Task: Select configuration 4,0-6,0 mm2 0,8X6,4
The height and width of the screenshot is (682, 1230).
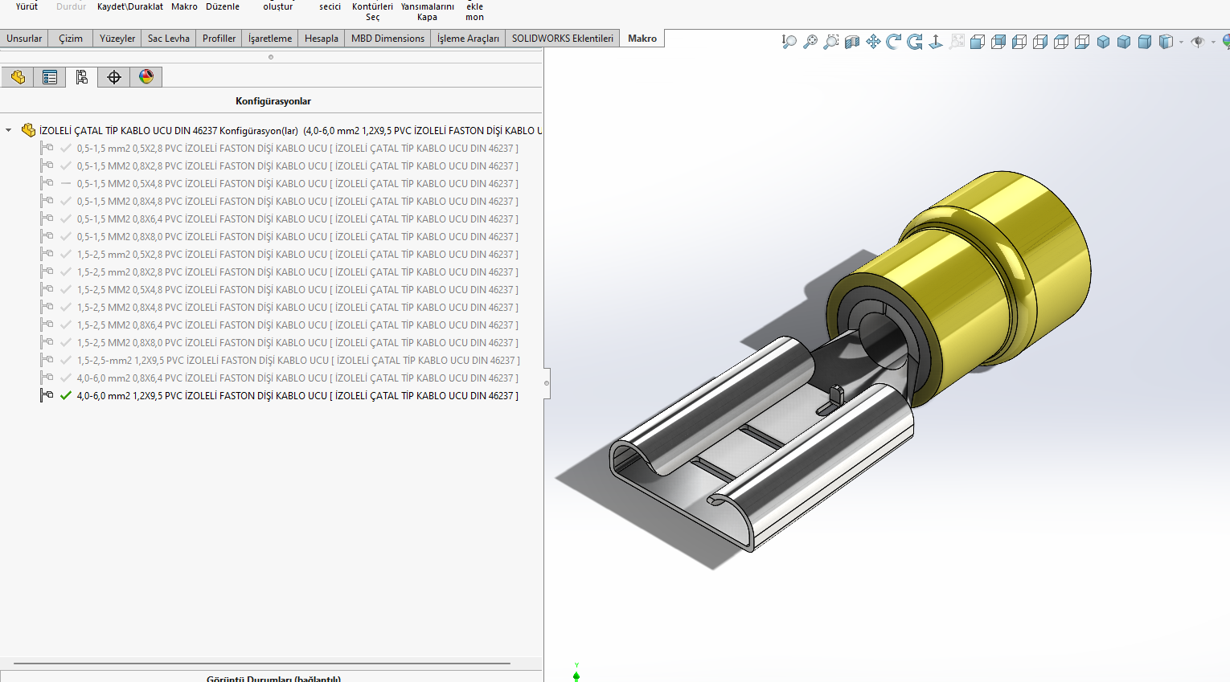Action: click(x=297, y=378)
